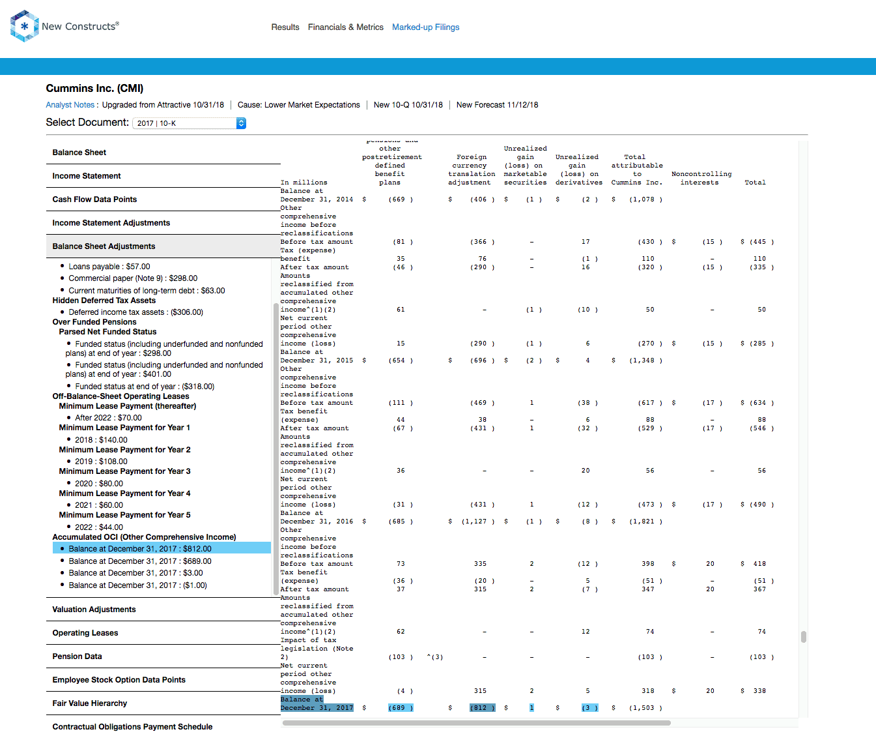Select Funded status at end of year ($318.00)

(x=145, y=387)
